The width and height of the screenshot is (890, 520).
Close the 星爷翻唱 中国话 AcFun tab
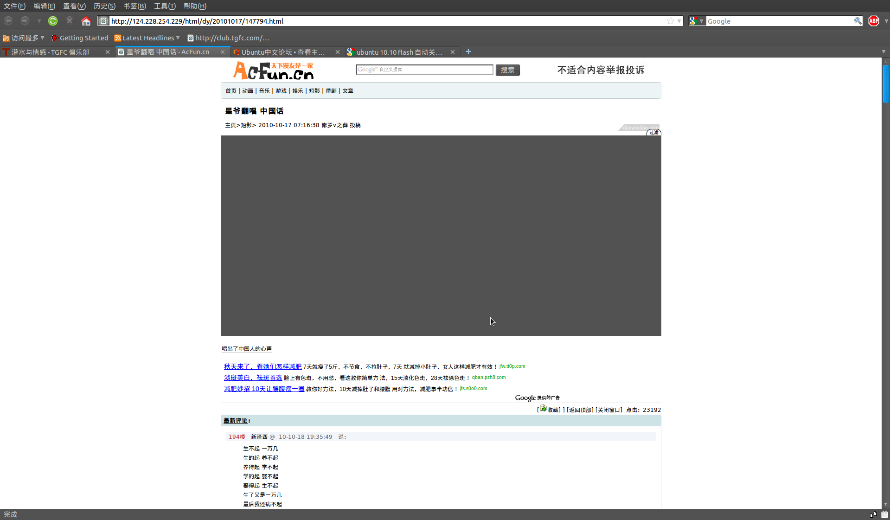click(223, 52)
